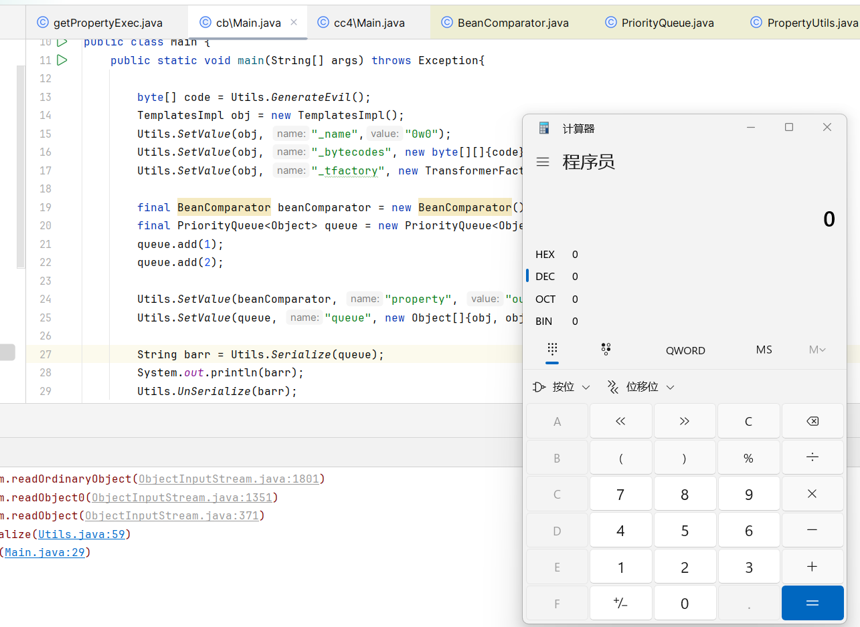Open ObjectInputStream.java:1351 stack trace link

(183, 498)
